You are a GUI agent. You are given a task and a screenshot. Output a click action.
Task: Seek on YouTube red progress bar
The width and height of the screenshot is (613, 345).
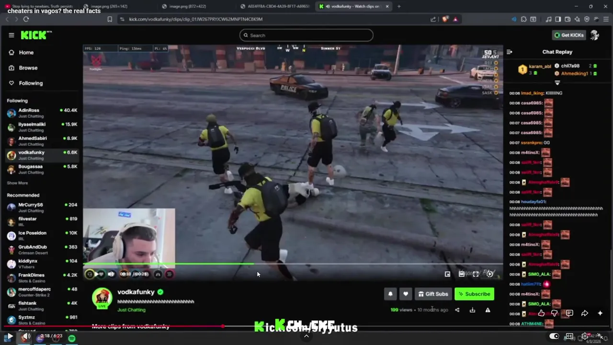(306, 326)
